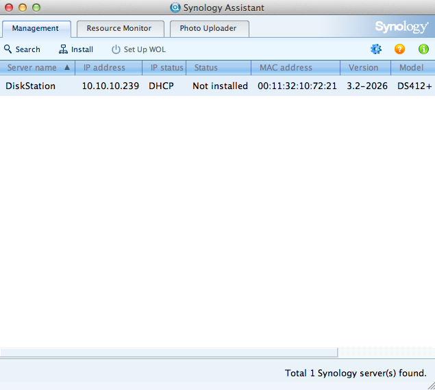Viewport: 435px width, 390px height.
Task: Toggle sort arrow on Server name column
Action: [67, 67]
